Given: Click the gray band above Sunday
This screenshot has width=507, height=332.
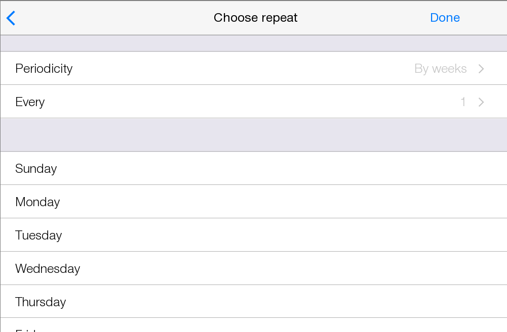Looking at the screenshot, I should coord(253,135).
